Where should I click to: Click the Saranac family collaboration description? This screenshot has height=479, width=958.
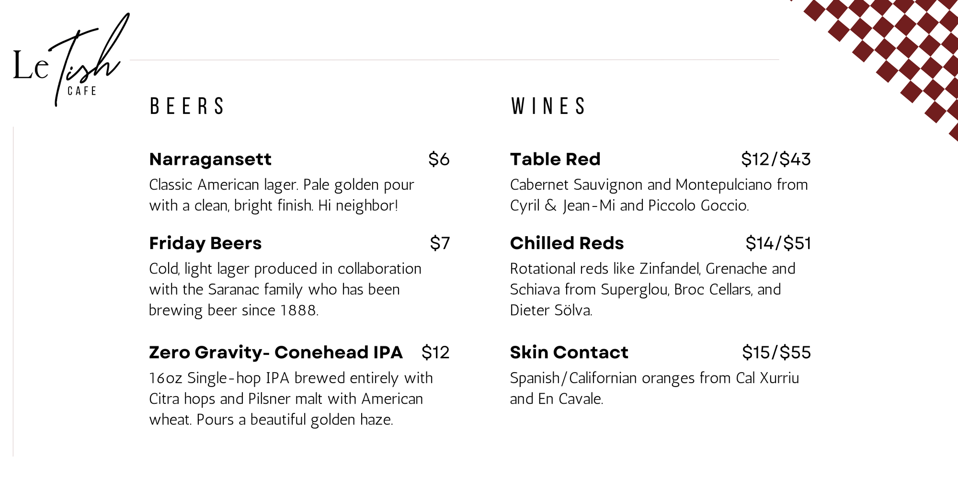285,289
